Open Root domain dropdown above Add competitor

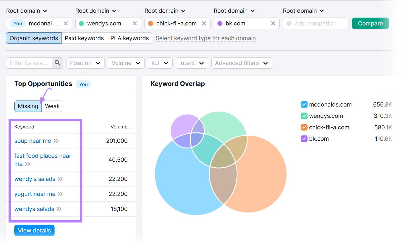[x=304, y=11]
